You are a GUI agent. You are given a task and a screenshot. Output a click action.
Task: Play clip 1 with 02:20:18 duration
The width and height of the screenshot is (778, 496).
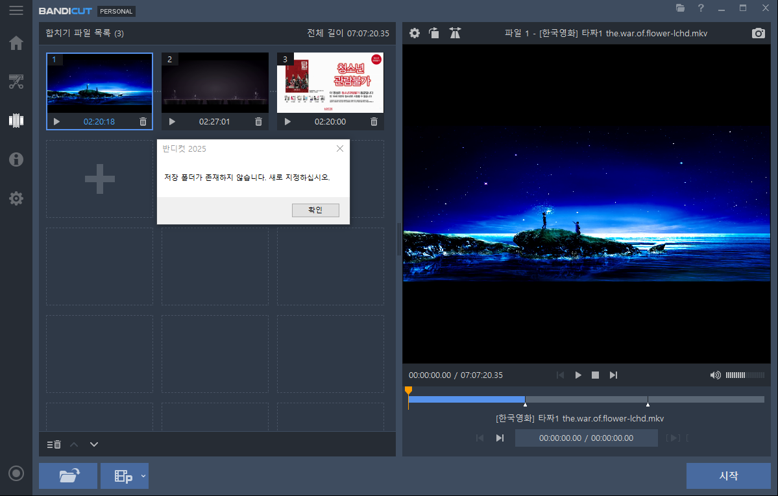[x=56, y=121]
